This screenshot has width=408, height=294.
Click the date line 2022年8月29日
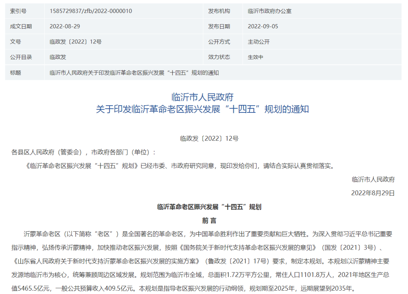[x=372, y=193]
